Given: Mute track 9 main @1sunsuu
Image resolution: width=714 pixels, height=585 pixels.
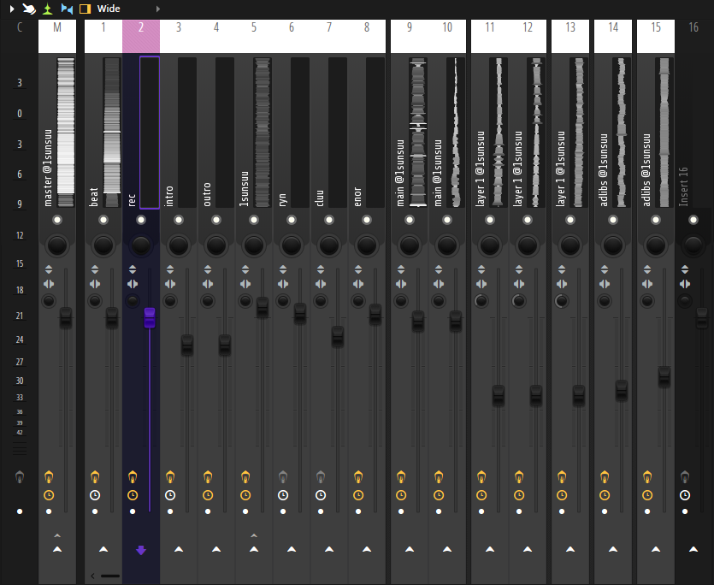Looking at the screenshot, I should point(410,220).
